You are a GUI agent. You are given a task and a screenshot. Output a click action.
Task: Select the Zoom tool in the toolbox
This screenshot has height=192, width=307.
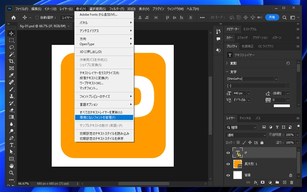click(x=12, y=172)
